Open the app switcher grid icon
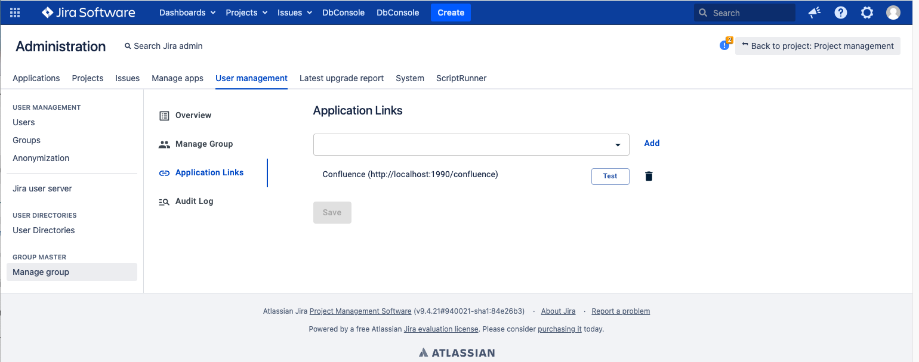Image resolution: width=919 pixels, height=362 pixels. click(x=16, y=13)
